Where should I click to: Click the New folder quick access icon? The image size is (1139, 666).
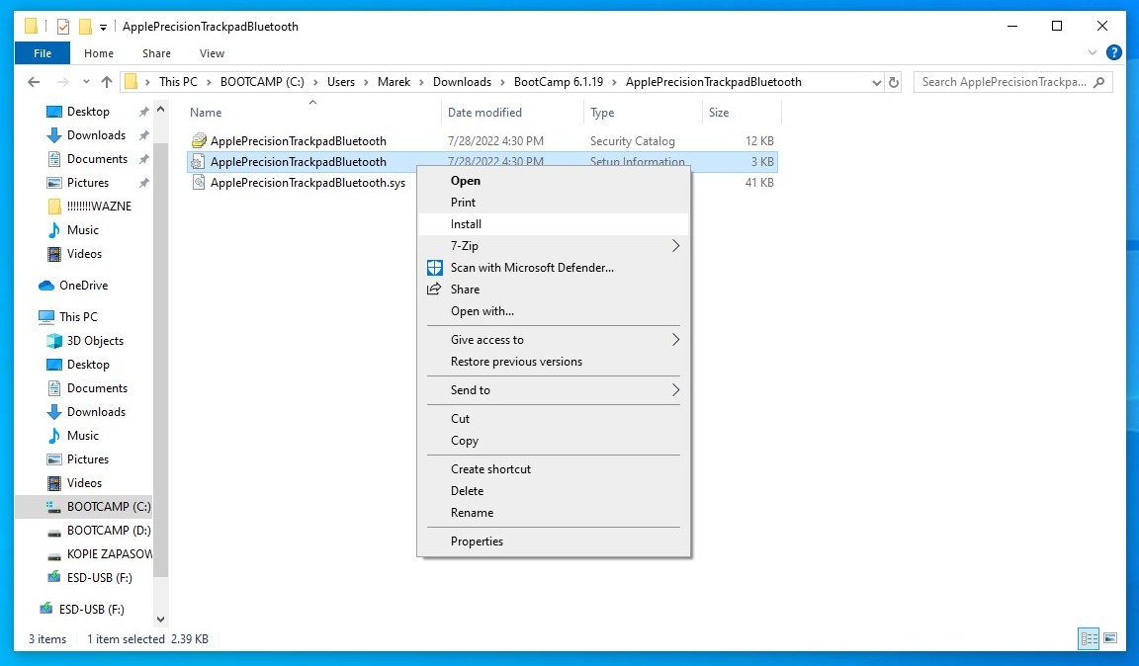point(85,27)
